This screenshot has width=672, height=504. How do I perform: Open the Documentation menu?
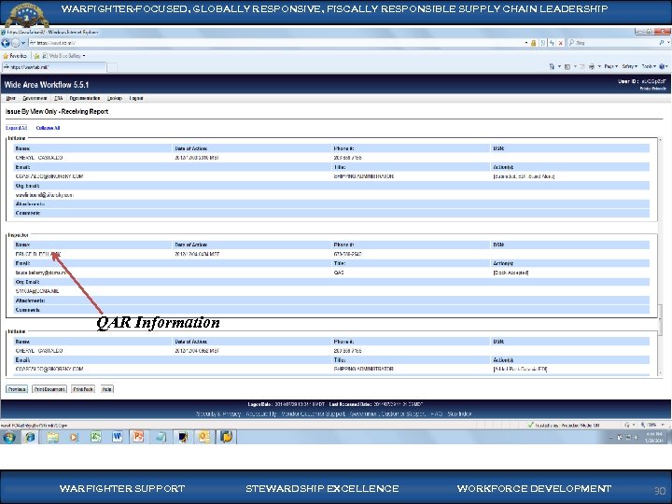84,98
